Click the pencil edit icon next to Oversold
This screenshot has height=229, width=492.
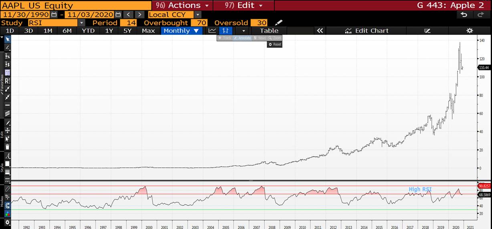point(279,22)
